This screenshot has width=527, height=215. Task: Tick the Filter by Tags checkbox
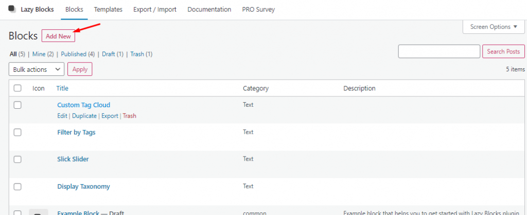point(17,132)
